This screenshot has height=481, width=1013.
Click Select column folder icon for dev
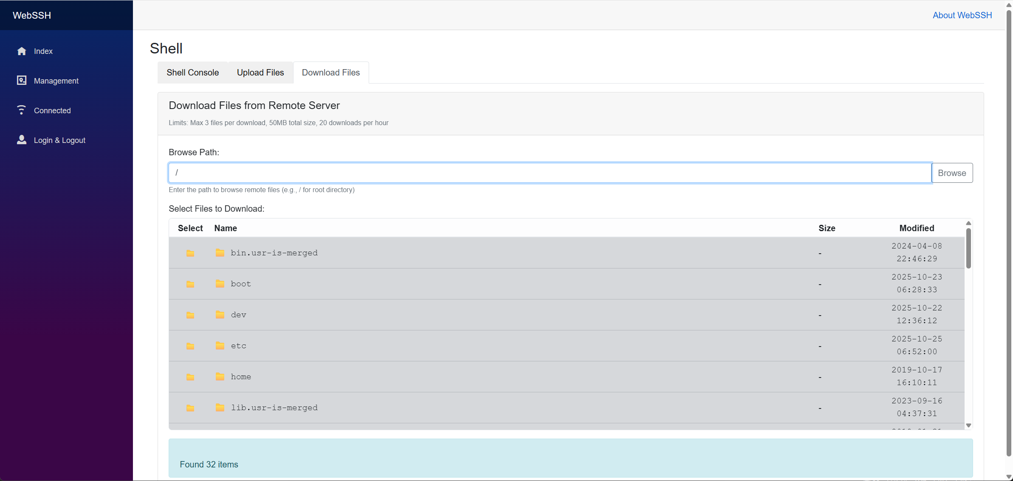pyautogui.click(x=190, y=315)
